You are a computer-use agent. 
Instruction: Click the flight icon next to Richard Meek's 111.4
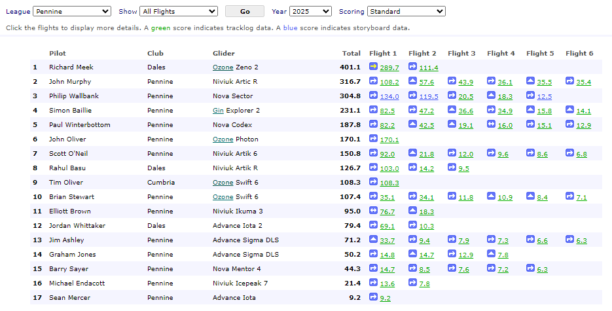412,67
